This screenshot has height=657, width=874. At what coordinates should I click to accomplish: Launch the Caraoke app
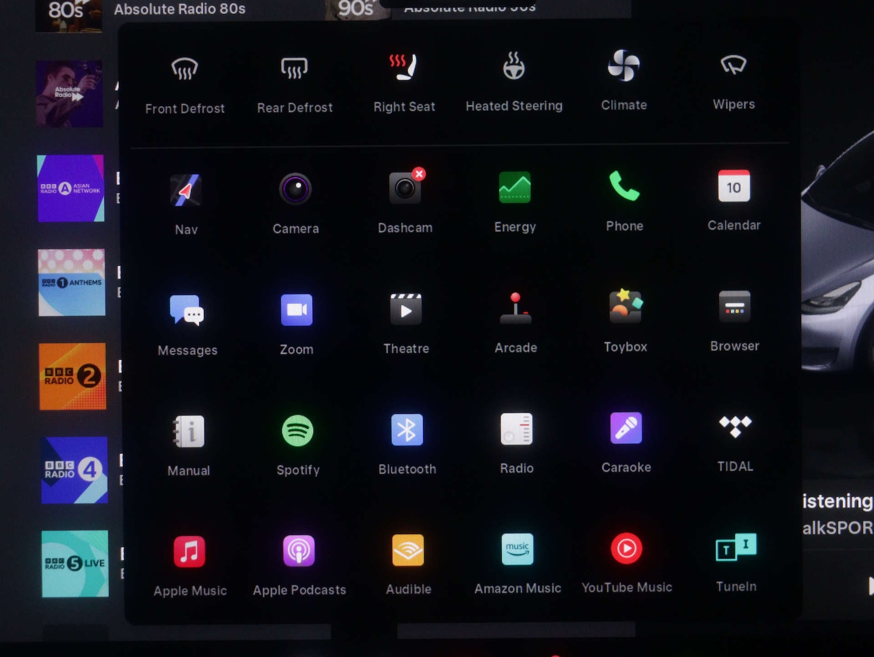626,428
